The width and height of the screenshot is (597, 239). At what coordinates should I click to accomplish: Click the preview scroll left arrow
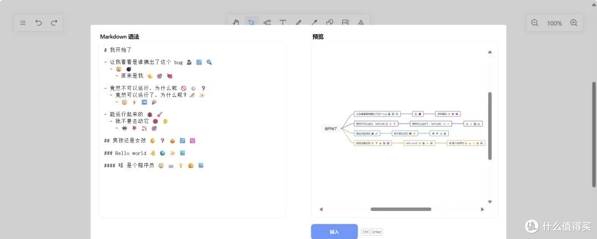[x=321, y=209]
